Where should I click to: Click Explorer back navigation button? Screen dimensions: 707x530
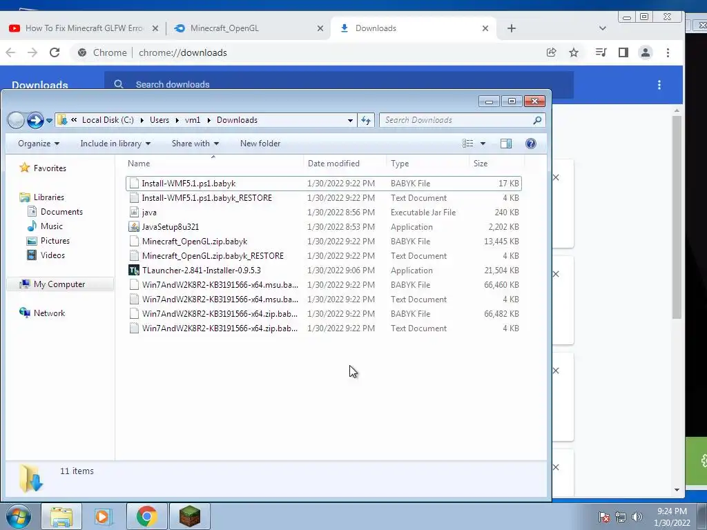tap(16, 120)
